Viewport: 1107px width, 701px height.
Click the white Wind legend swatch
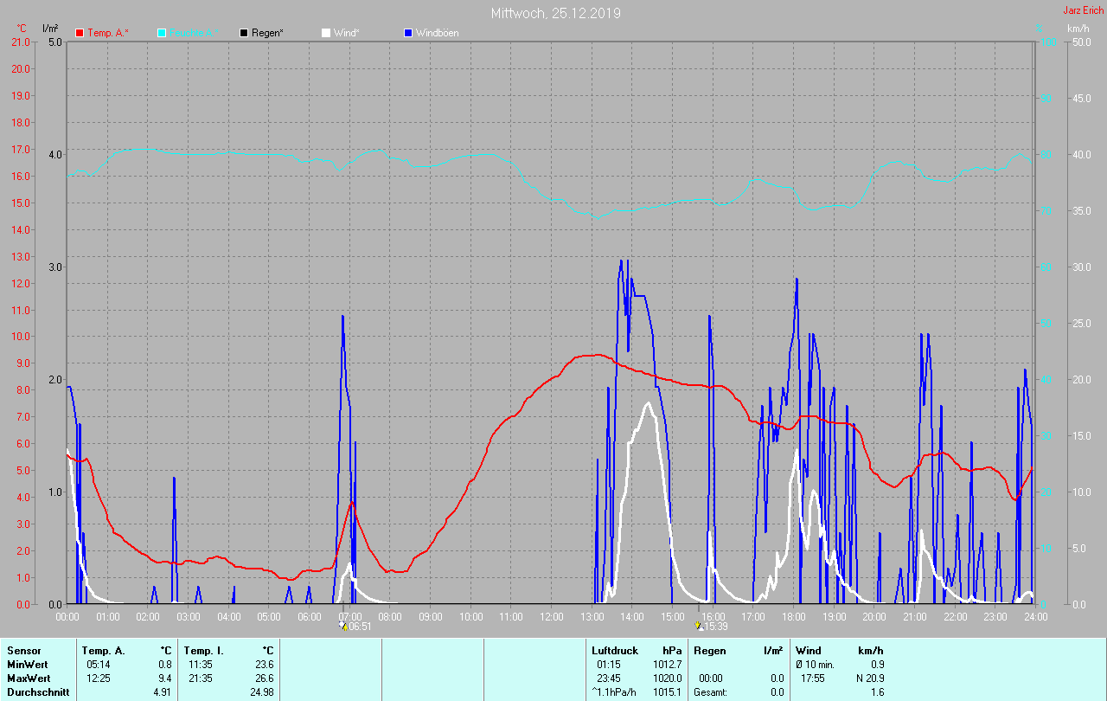(326, 33)
